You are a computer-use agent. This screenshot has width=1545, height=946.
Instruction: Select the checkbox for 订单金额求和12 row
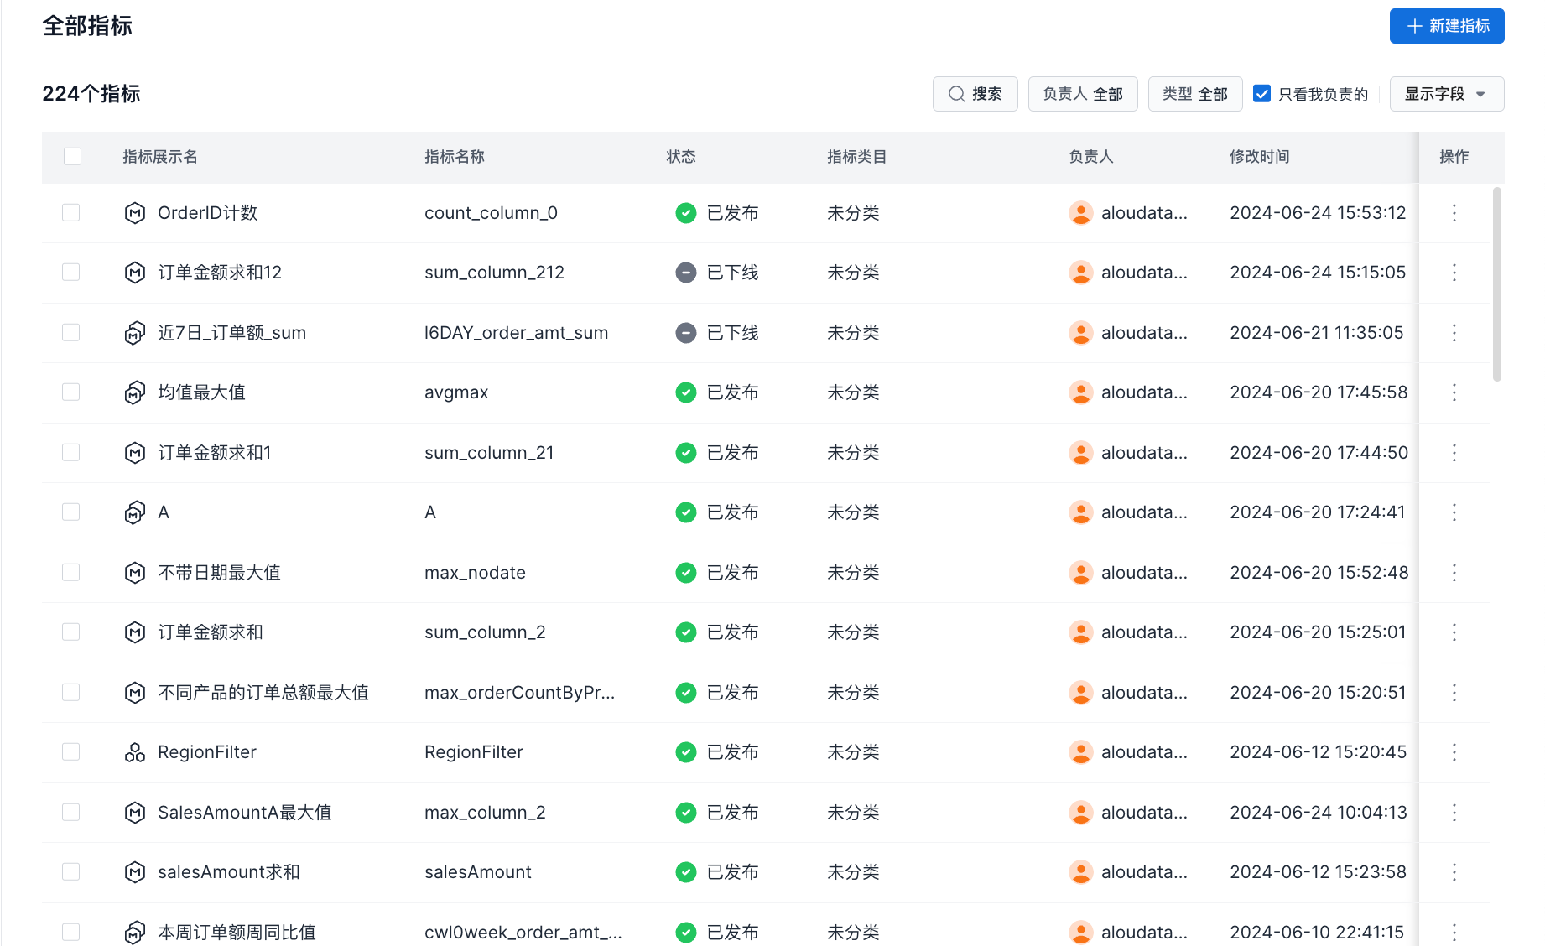click(x=71, y=273)
